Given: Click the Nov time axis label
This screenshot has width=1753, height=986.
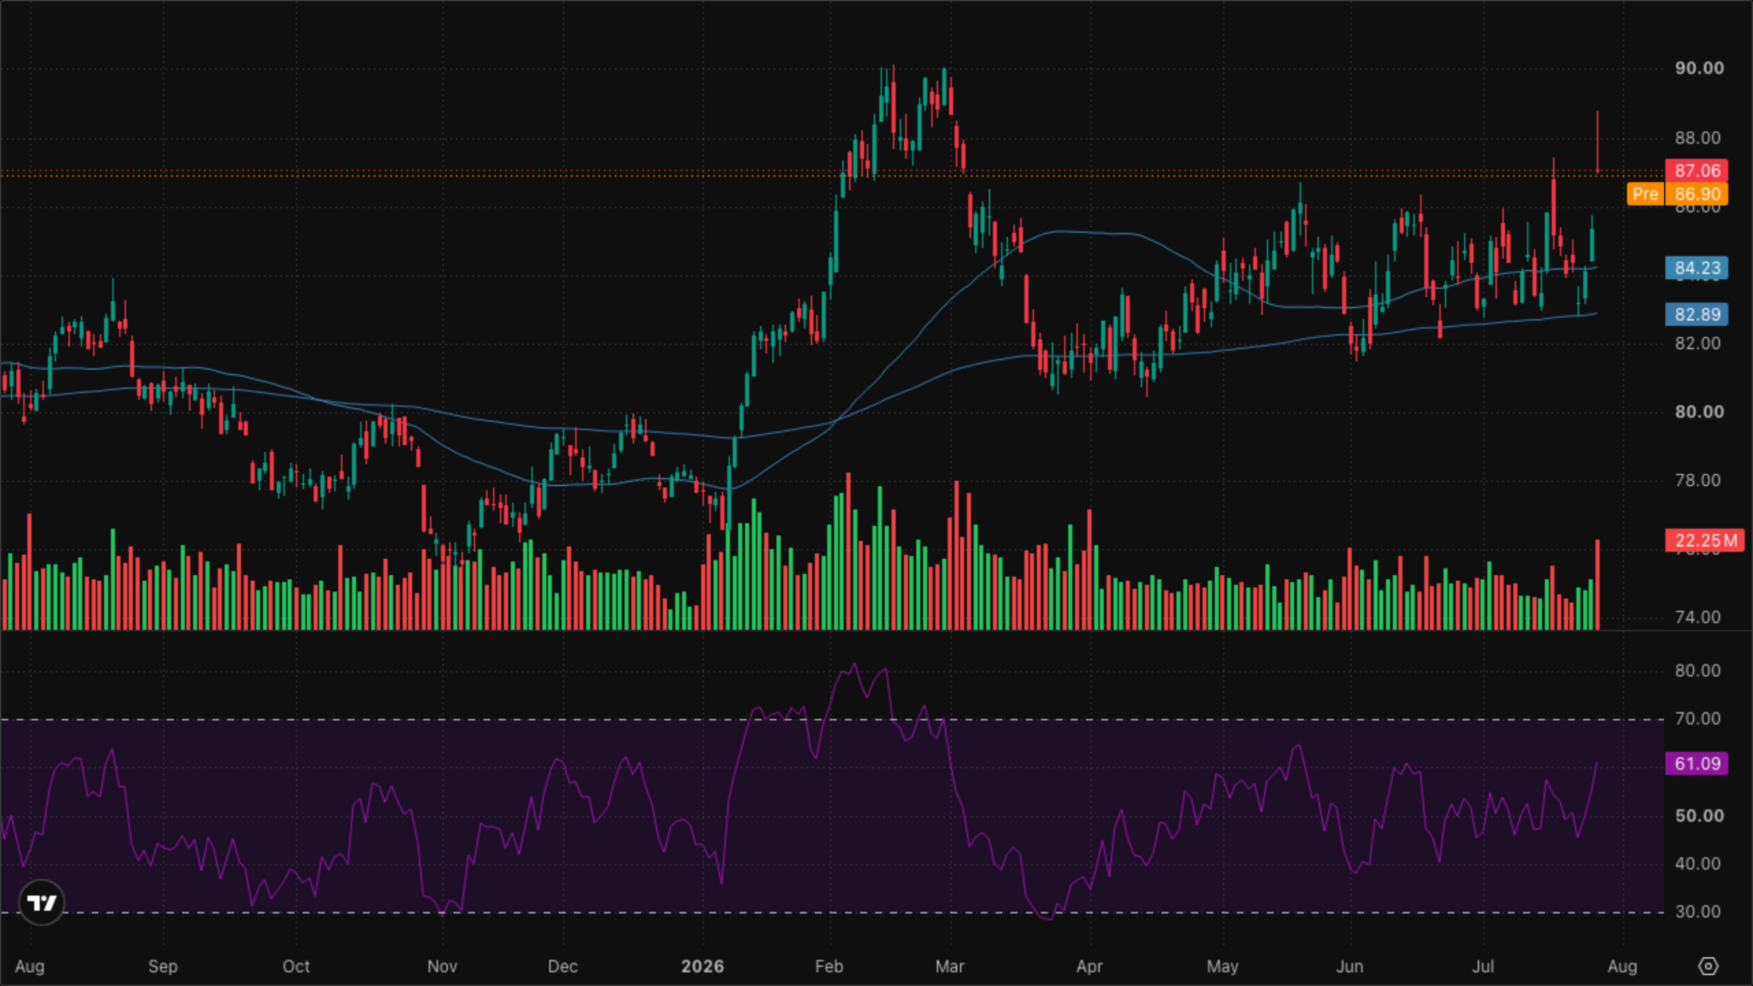Looking at the screenshot, I should click(442, 966).
